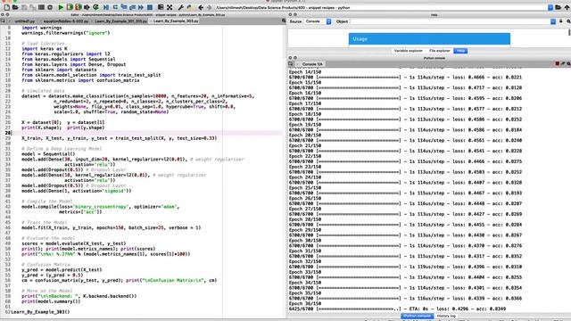Go forward to next cursor position
Image resolution: width=571 pixels, height=321 pixels.
[209, 7]
